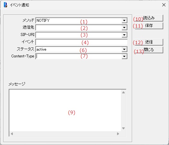The width and height of the screenshot is (169, 145).
Task: Click into the イベント text field
Action: [81, 42]
